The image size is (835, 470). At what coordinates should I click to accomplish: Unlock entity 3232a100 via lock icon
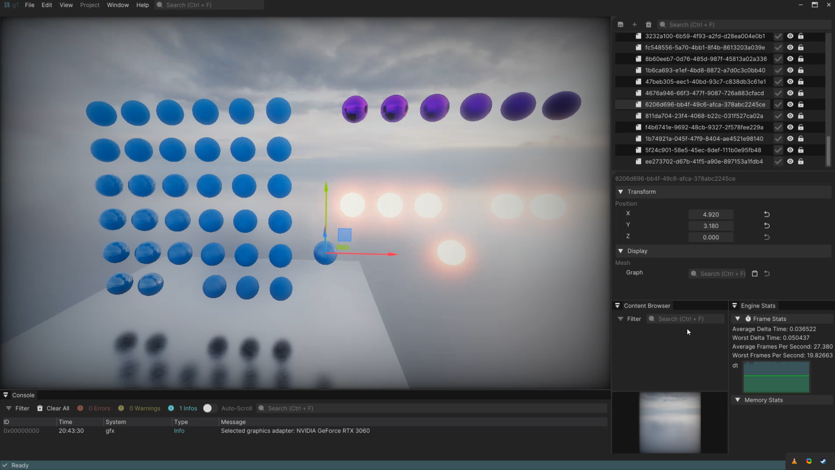click(x=801, y=36)
